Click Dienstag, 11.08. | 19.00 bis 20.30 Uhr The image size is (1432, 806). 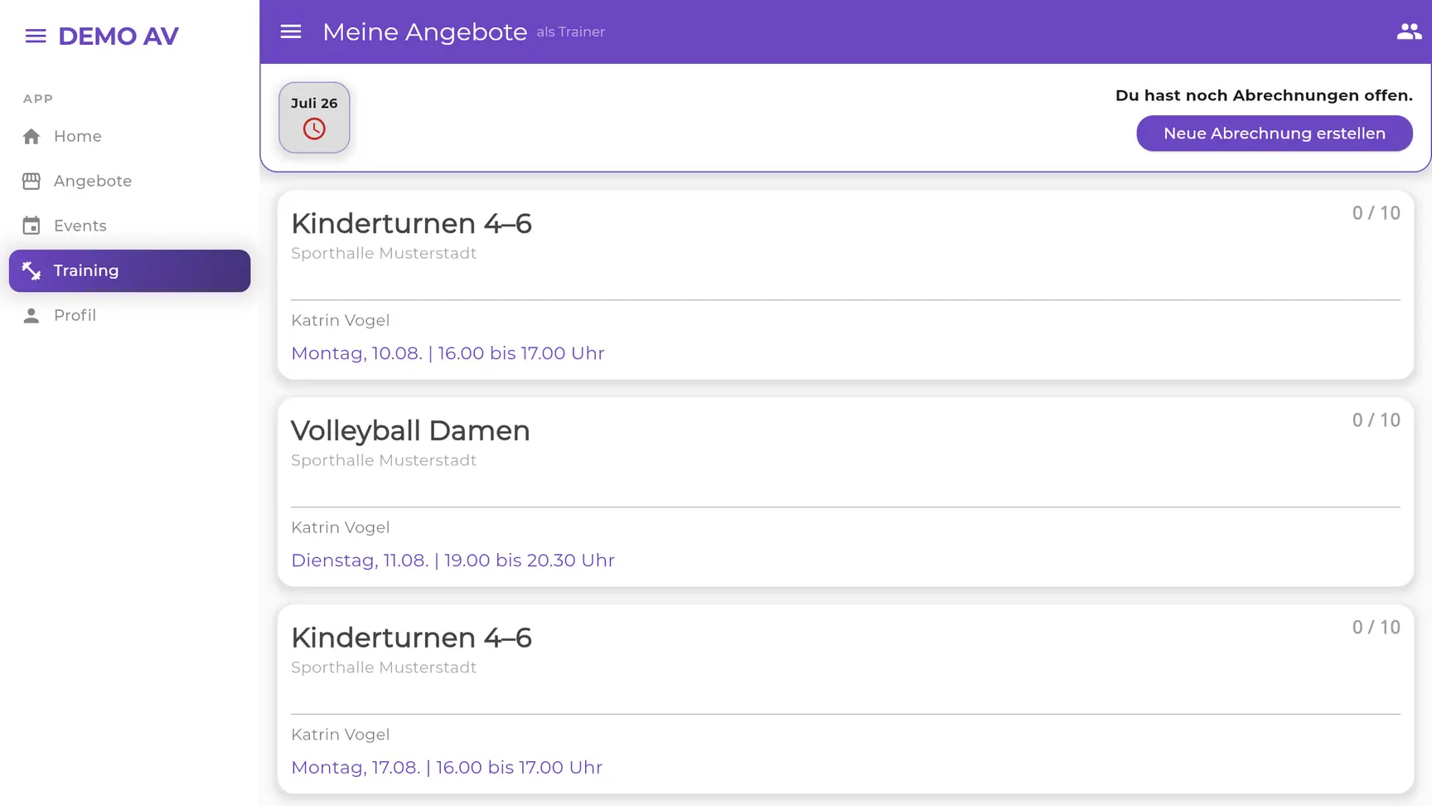[452, 561]
